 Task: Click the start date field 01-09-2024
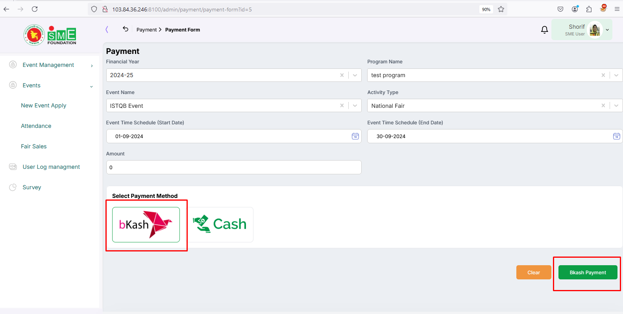tap(234, 136)
